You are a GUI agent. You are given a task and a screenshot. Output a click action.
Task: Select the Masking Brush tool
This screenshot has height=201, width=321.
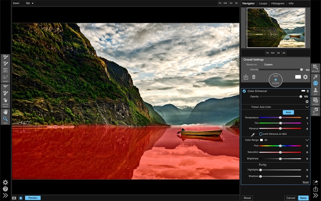point(5,57)
